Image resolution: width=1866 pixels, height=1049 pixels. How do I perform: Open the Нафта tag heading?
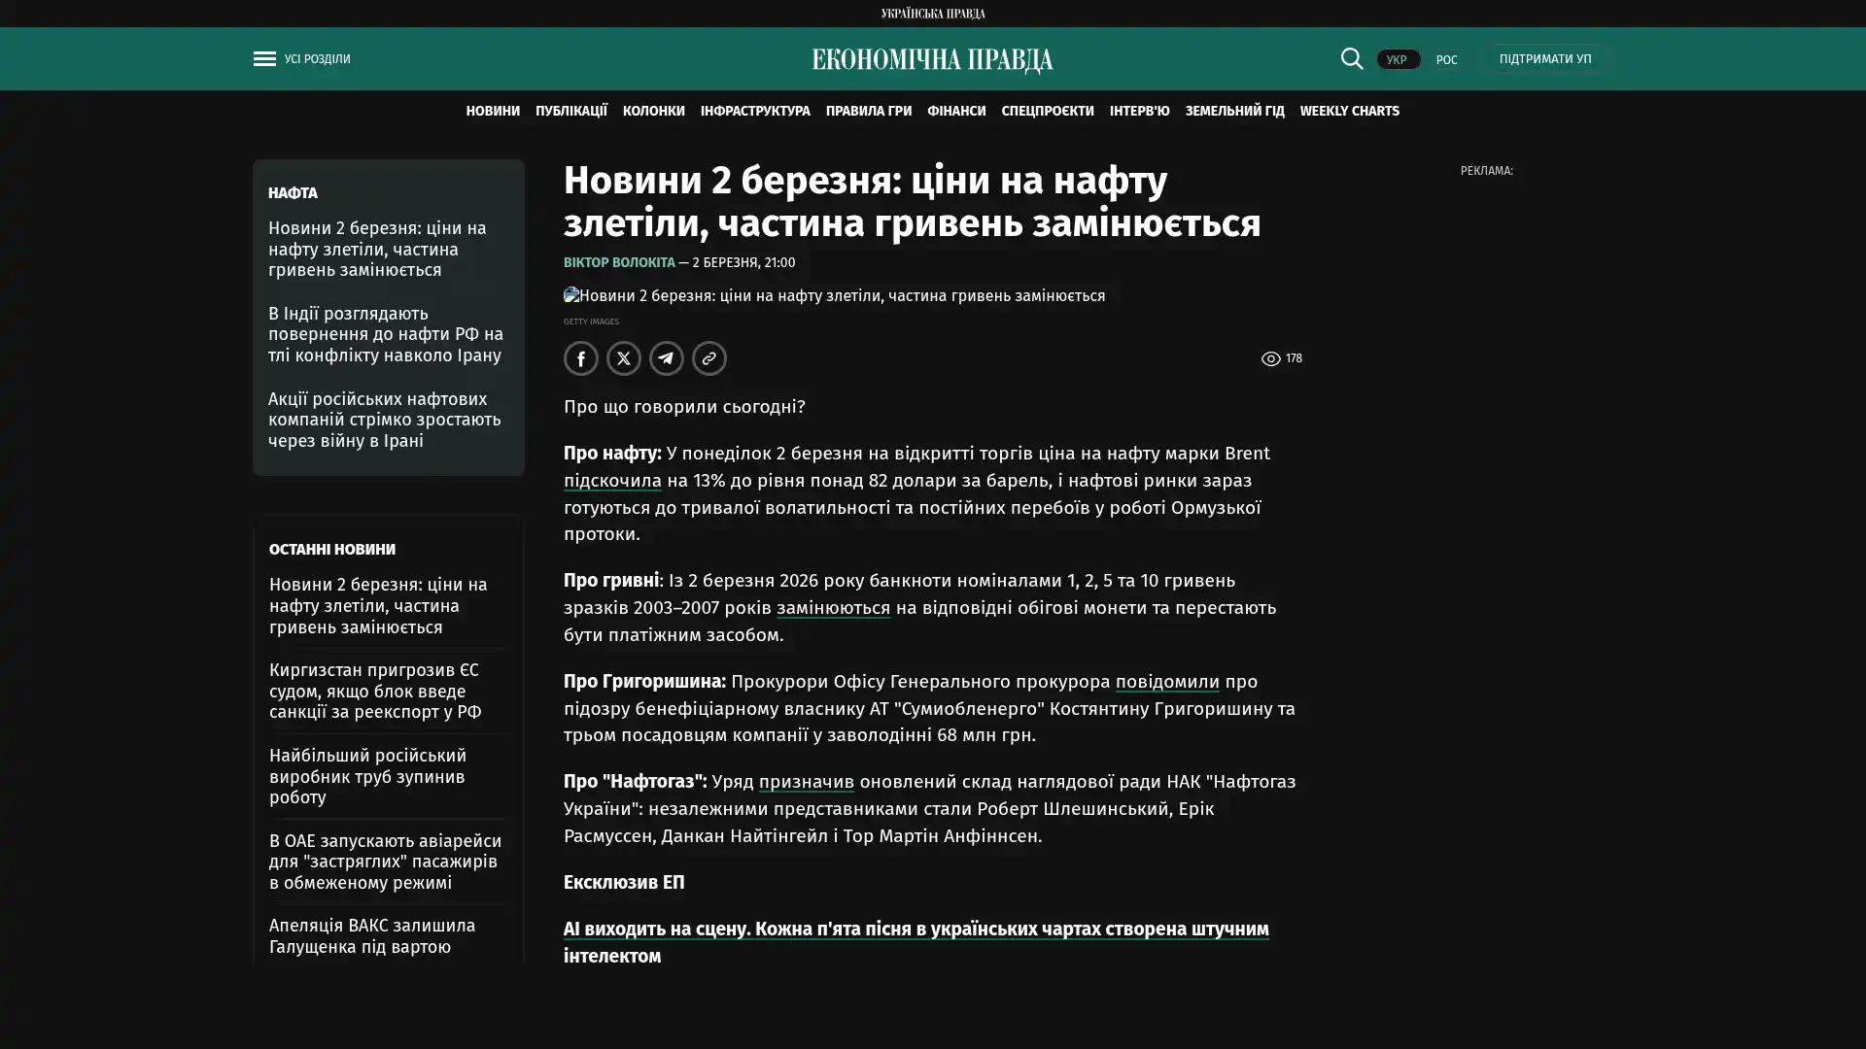[293, 193]
